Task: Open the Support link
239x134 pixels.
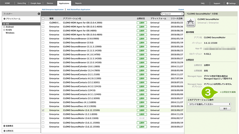Action: click(x=217, y=3)
